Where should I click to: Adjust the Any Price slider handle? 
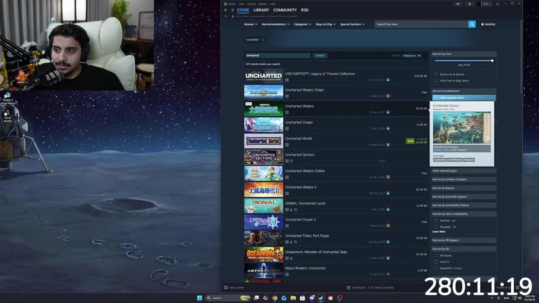[x=492, y=61]
